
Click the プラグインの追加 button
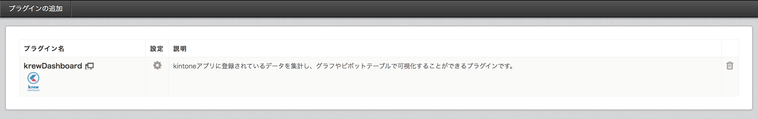point(36,8)
